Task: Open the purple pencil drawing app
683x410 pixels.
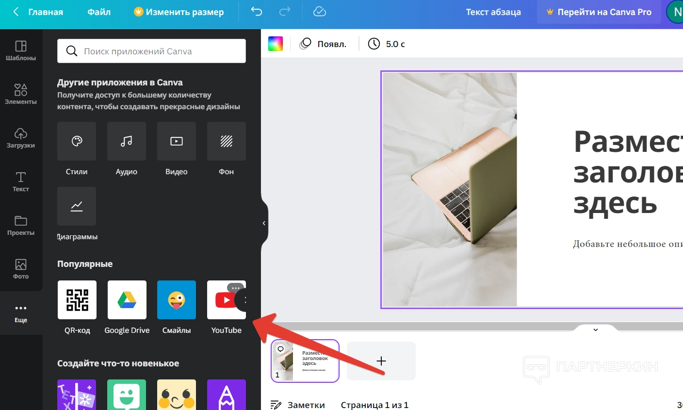Action: coord(227,395)
